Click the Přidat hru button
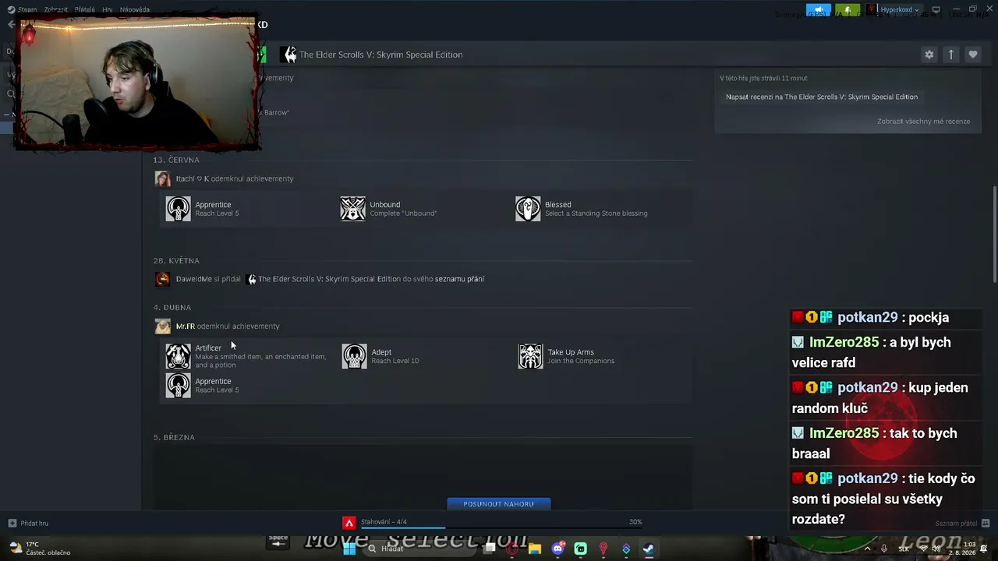The height and width of the screenshot is (561, 998). pos(28,524)
